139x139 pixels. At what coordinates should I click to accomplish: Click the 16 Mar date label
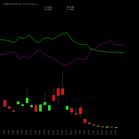(x=4, y=132)
